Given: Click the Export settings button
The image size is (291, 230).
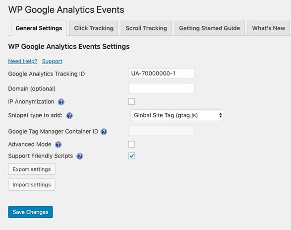Looking at the screenshot, I should (32, 169).
